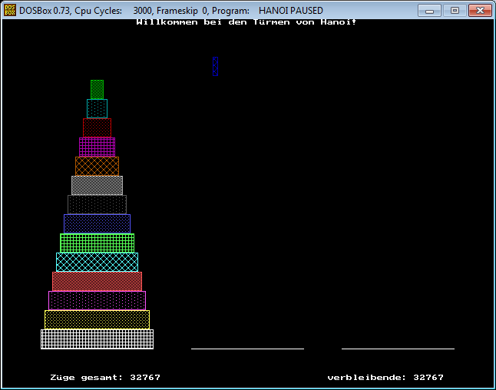
Task: Select the red-outlined disk near tower top
Action: [x=97, y=127]
